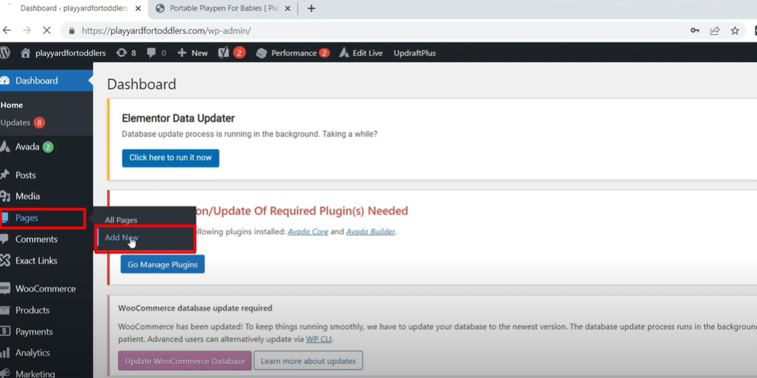
Task: Open the WordPress logo menu
Action: (x=5, y=52)
